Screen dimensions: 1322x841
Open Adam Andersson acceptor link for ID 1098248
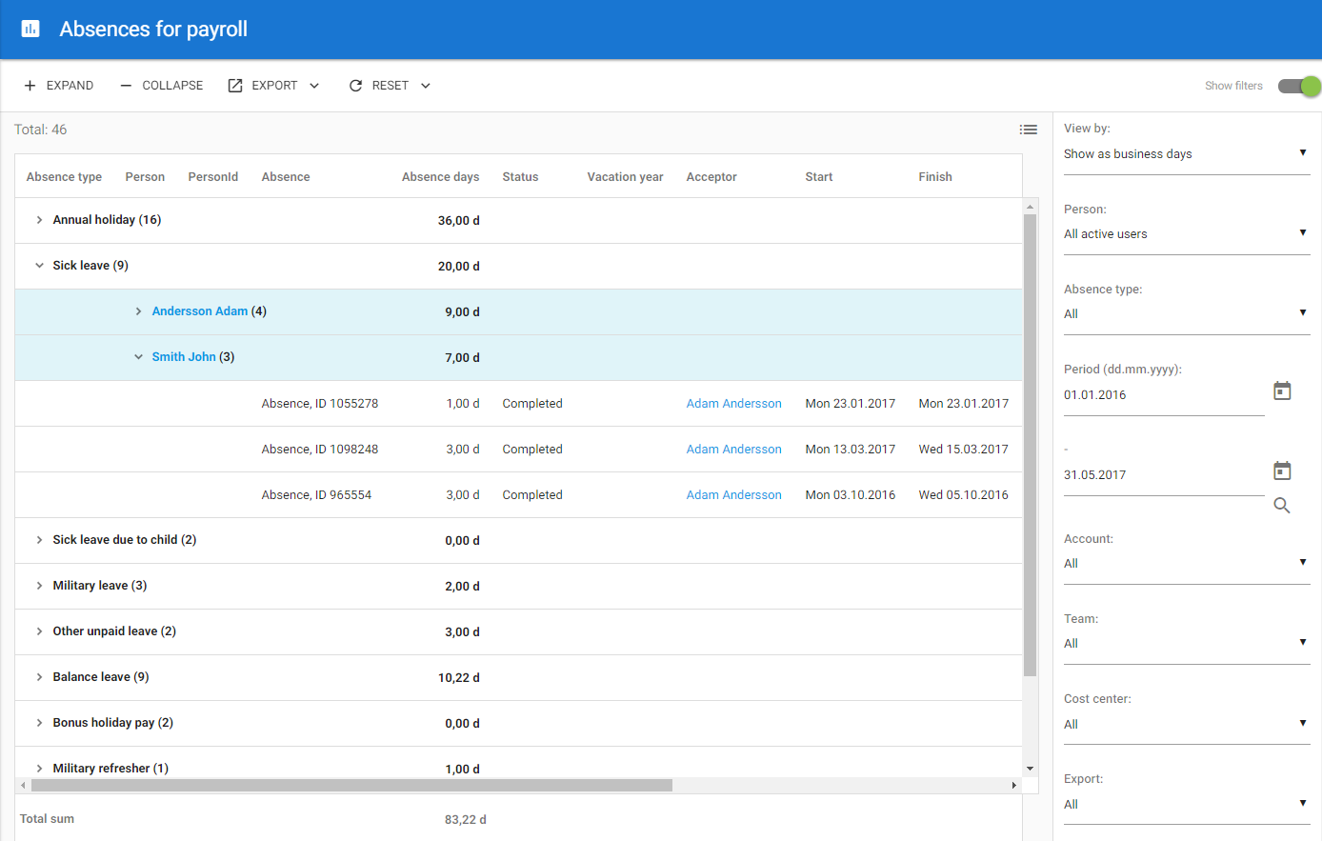click(733, 450)
